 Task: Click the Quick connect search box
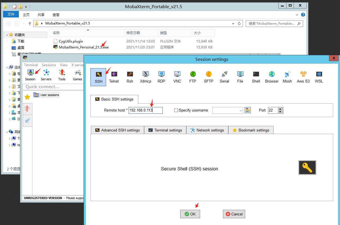(x=53, y=86)
